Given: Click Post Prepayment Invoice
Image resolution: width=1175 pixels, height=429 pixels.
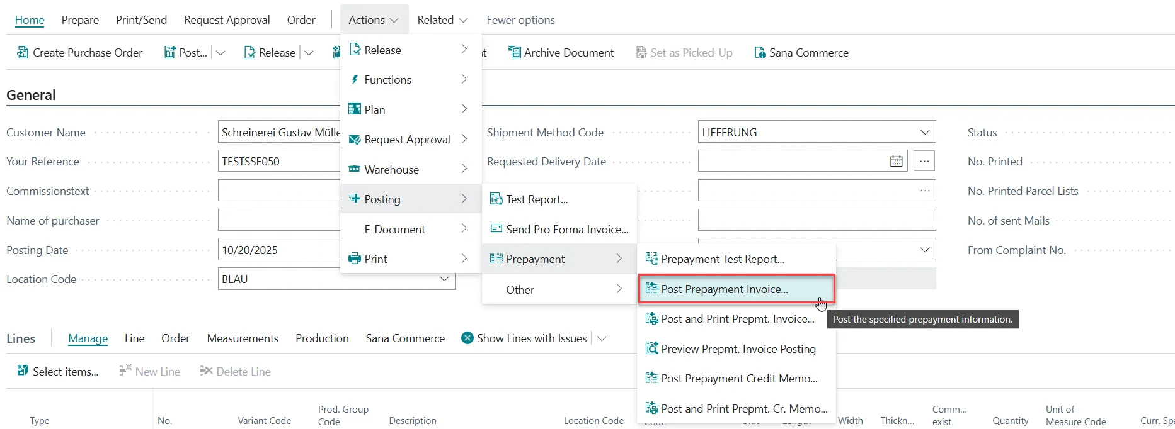Looking at the screenshot, I should coord(725,289).
